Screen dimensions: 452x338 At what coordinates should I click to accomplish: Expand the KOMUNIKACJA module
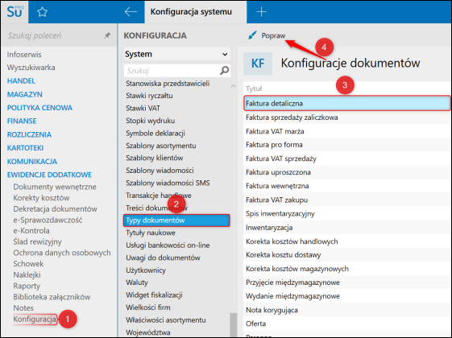[x=32, y=161]
